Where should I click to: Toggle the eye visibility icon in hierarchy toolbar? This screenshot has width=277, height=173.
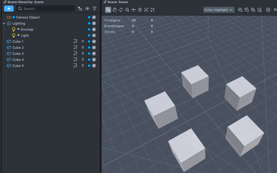coord(87,9)
